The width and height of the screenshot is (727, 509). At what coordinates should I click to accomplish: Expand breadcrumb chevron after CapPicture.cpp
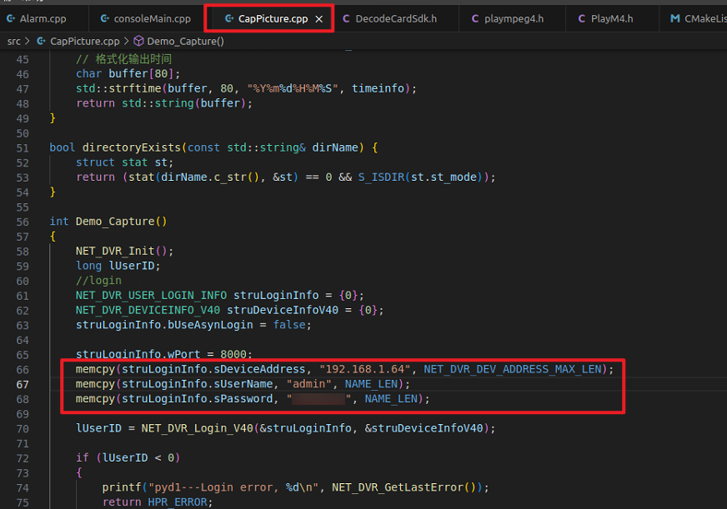(126, 41)
